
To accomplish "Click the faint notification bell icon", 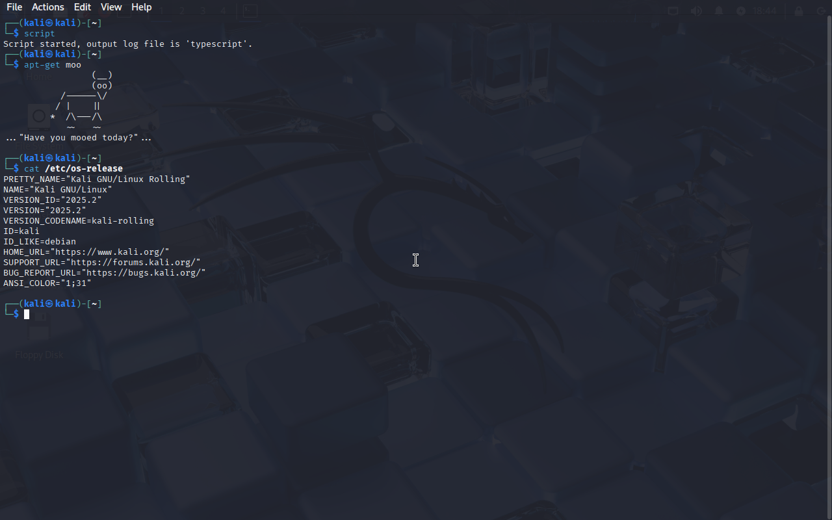I will click(719, 11).
